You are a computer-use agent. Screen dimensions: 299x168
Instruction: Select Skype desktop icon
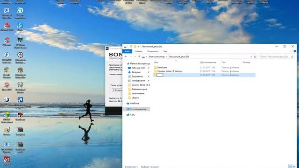[20, 27]
